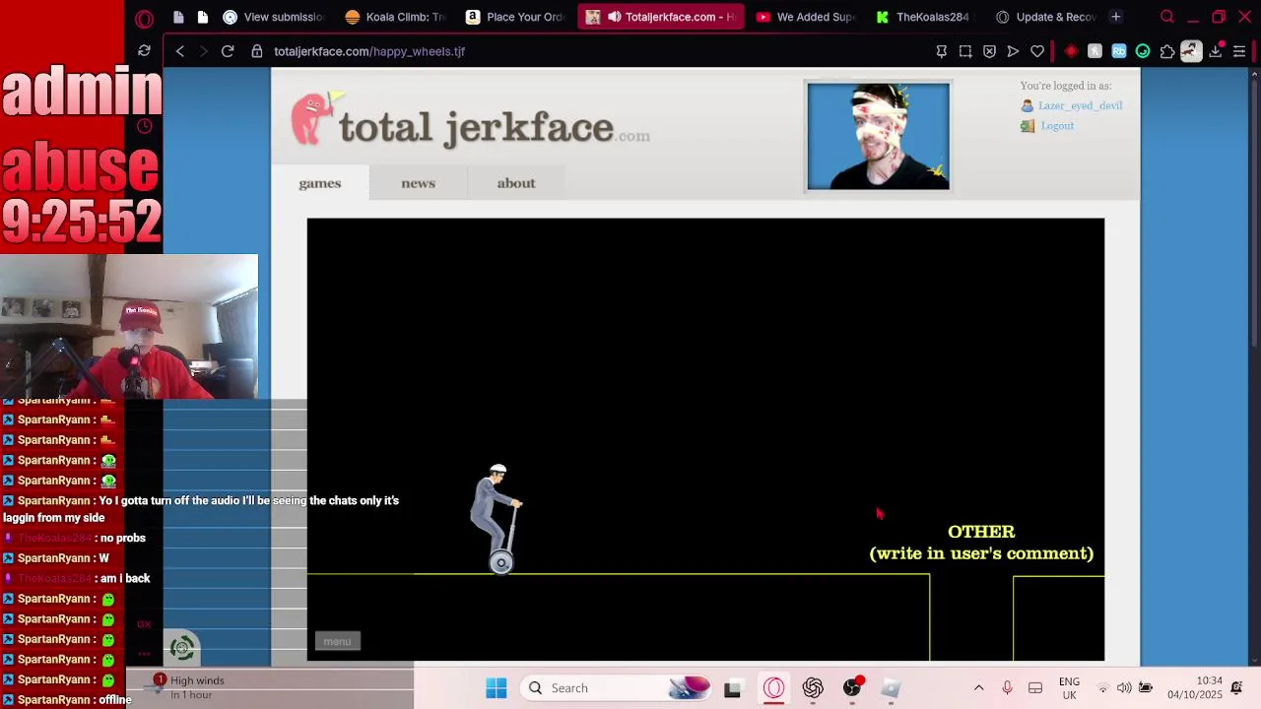Click the ENG UK language indicator

click(1069, 687)
